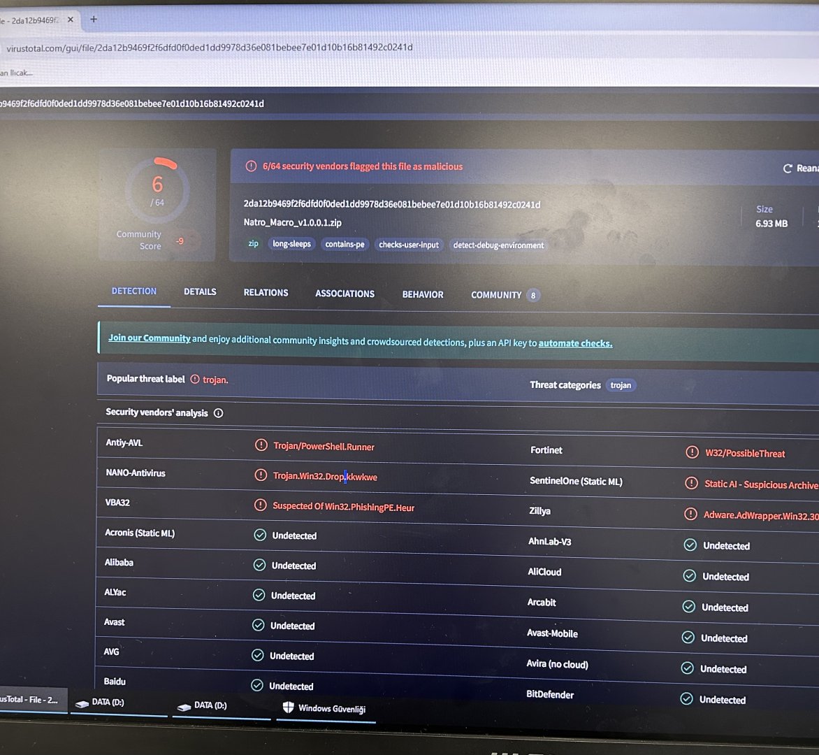Image resolution: width=819 pixels, height=755 pixels.
Task: Click alert icon for Zillya detection
Action: coord(690,514)
